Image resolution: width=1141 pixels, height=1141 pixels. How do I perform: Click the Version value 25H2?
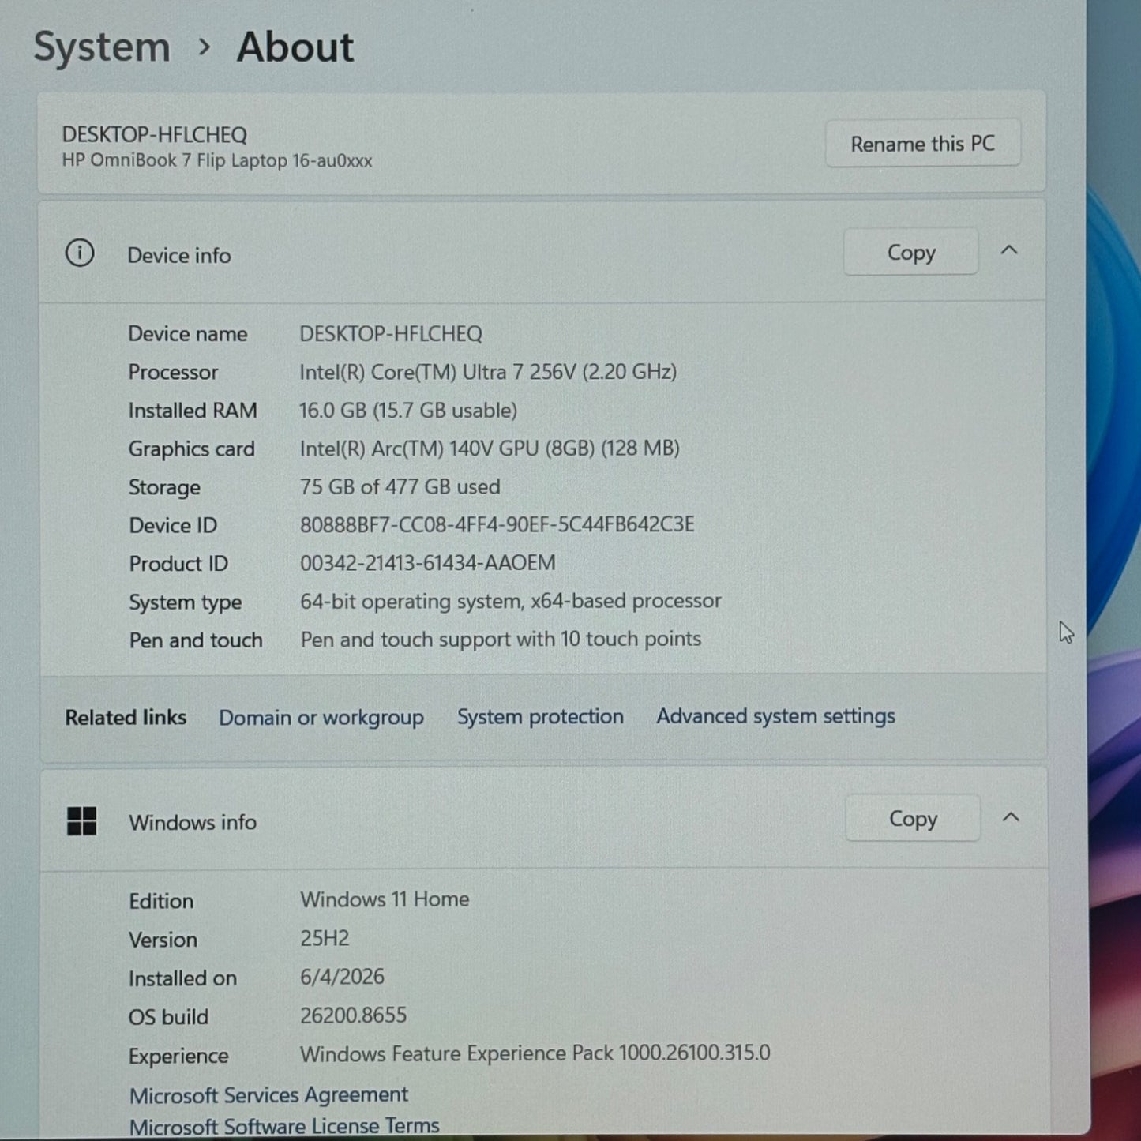325,938
